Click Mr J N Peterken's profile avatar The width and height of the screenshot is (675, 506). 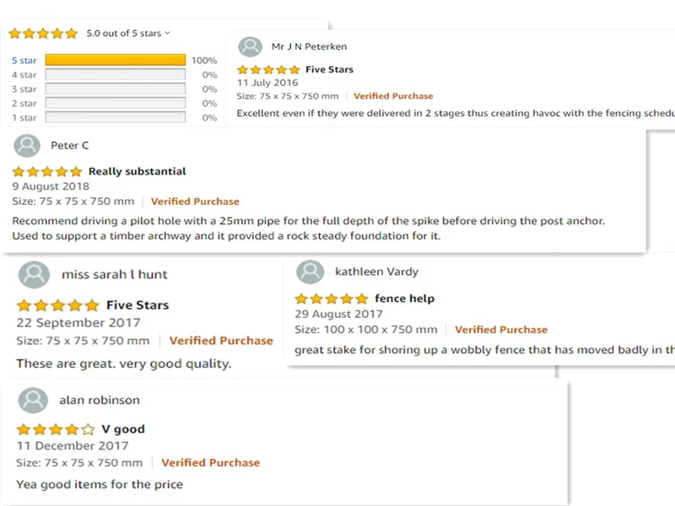click(x=250, y=47)
